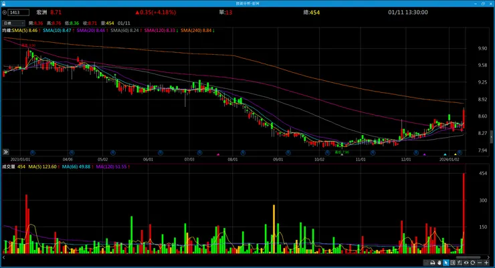Click the greyed icon left of printer
The width and height of the screenshot is (495, 268).
[426, 263]
